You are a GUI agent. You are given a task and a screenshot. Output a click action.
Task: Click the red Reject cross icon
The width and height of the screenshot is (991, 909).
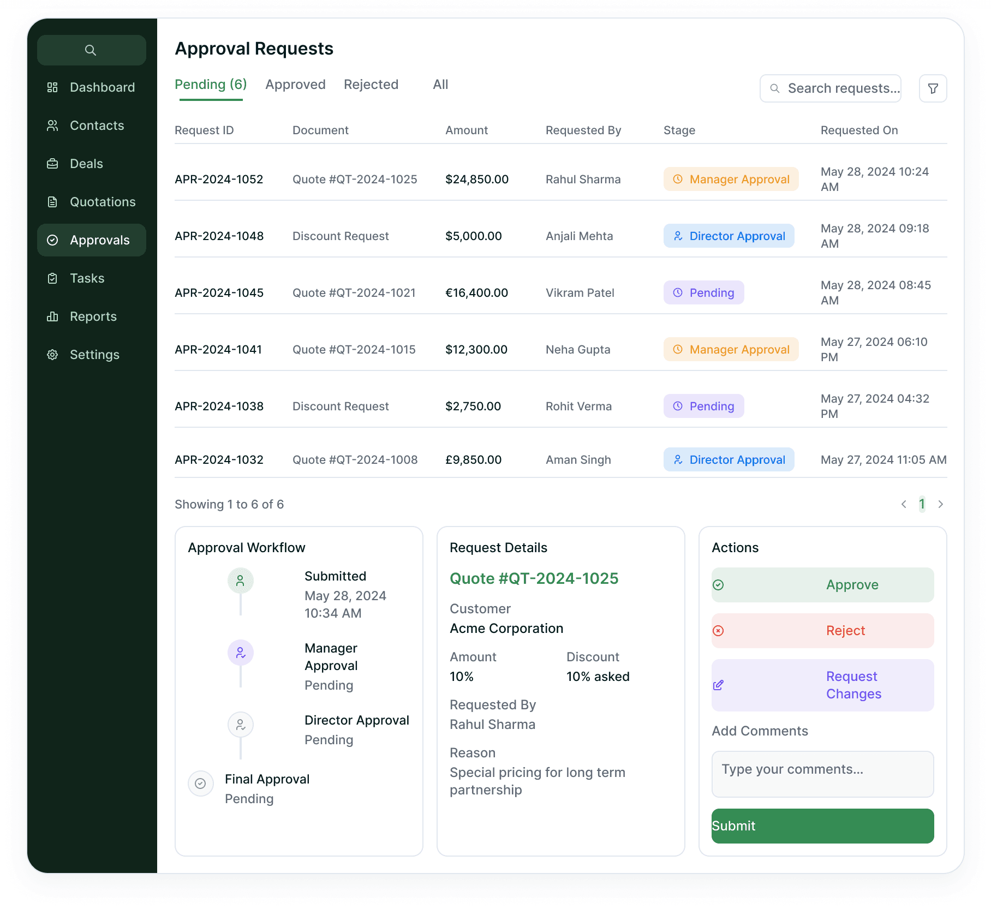click(x=718, y=631)
